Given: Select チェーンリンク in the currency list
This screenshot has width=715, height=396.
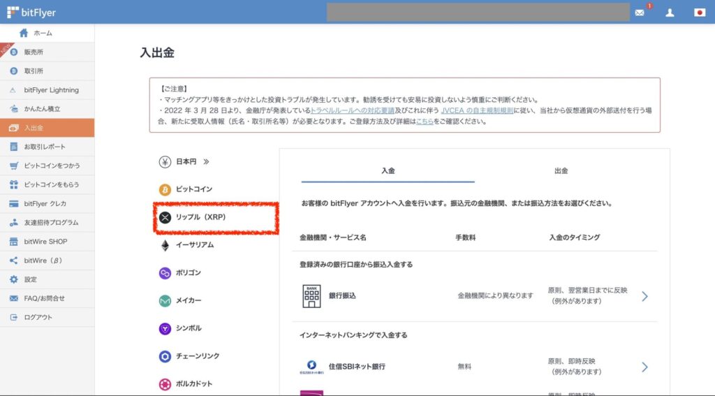Looking at the screenshot, I should 198,356.
